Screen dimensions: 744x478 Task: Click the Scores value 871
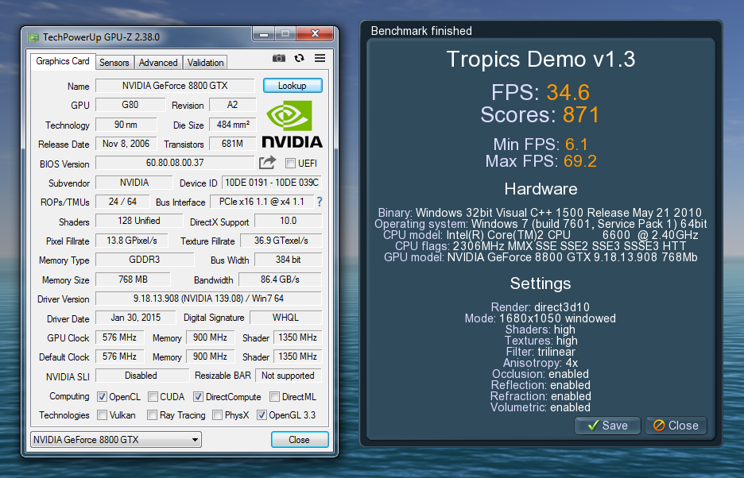(581, 115)
